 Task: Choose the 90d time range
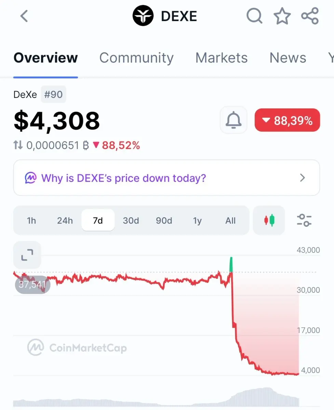pyautogui.click(x=164, y=221)
